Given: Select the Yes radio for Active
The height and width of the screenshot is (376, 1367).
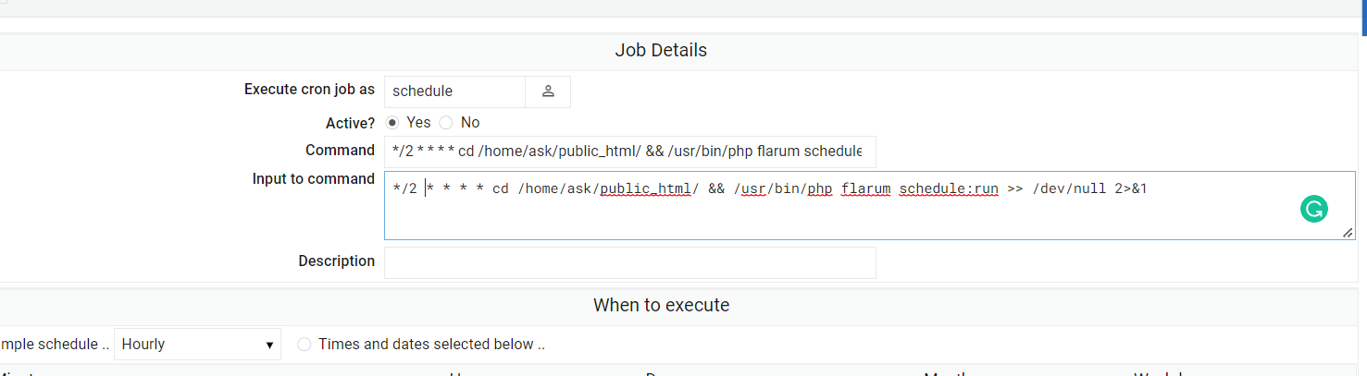Looking at the screenshot, I should (392, 122).
